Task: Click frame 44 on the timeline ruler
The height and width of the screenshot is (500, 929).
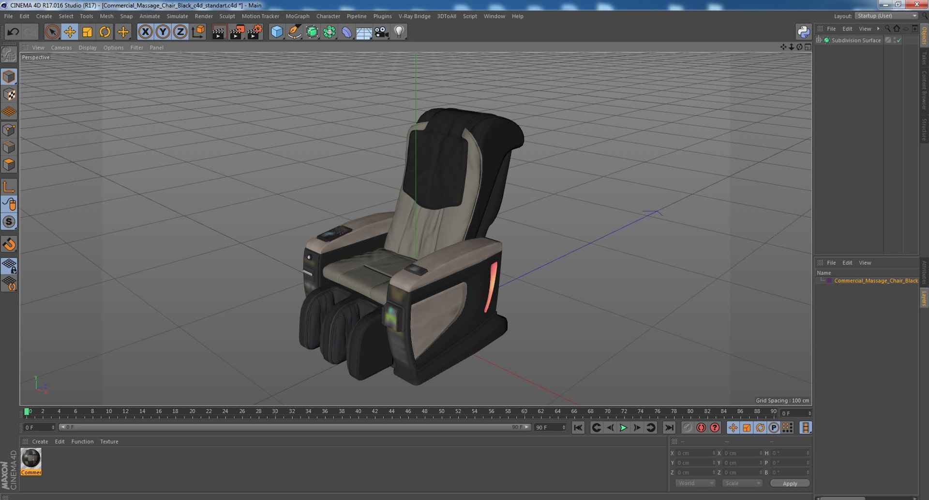Action: coord(391,412)
